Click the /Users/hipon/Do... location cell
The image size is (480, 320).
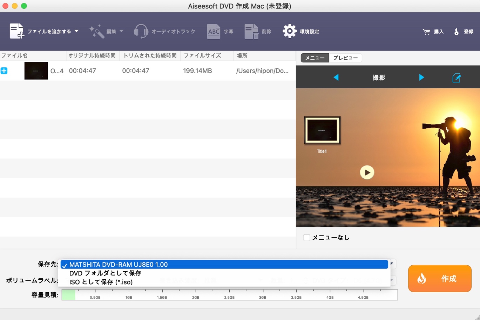(262, 71)
